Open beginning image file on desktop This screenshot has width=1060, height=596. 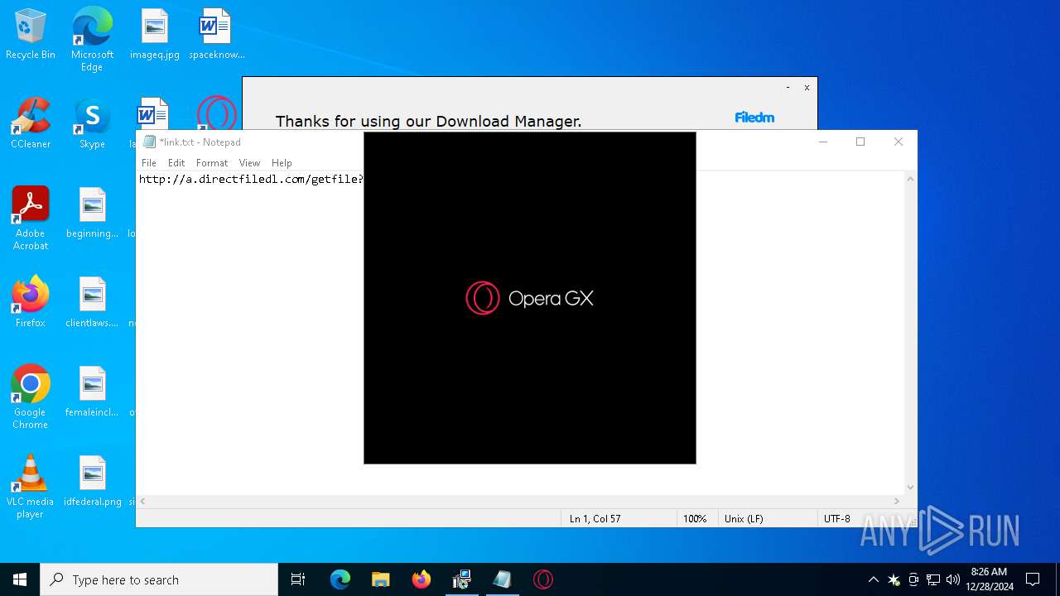tap(92, 214)
